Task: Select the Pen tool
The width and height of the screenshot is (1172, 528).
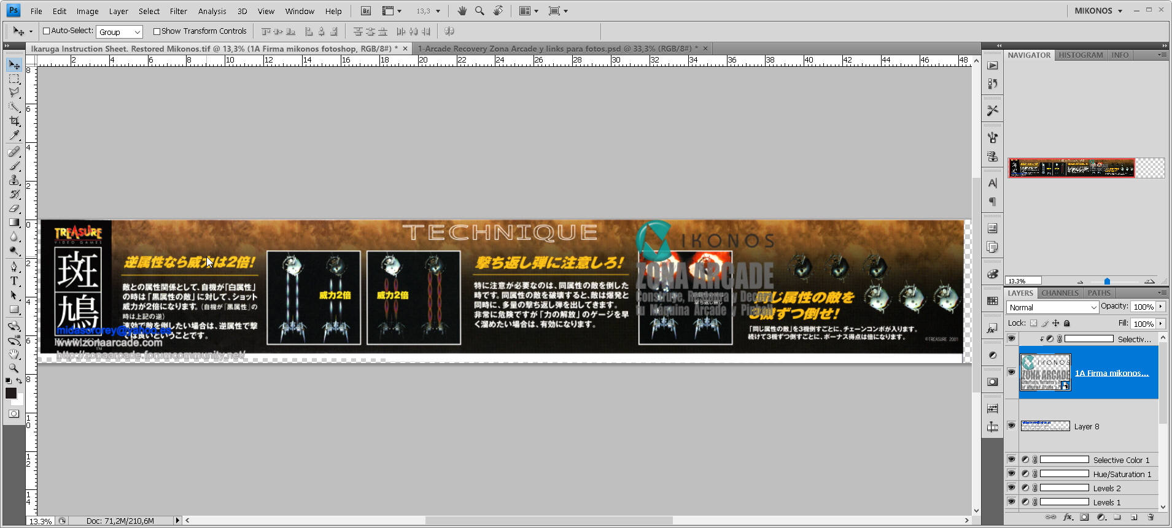Action: 14,267
